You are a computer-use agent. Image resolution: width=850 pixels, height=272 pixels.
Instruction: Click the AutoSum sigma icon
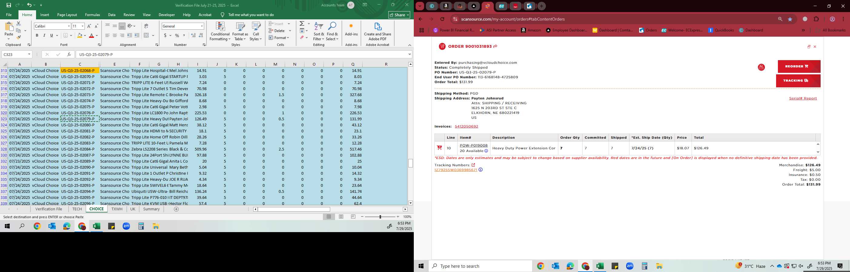point(302,24)
